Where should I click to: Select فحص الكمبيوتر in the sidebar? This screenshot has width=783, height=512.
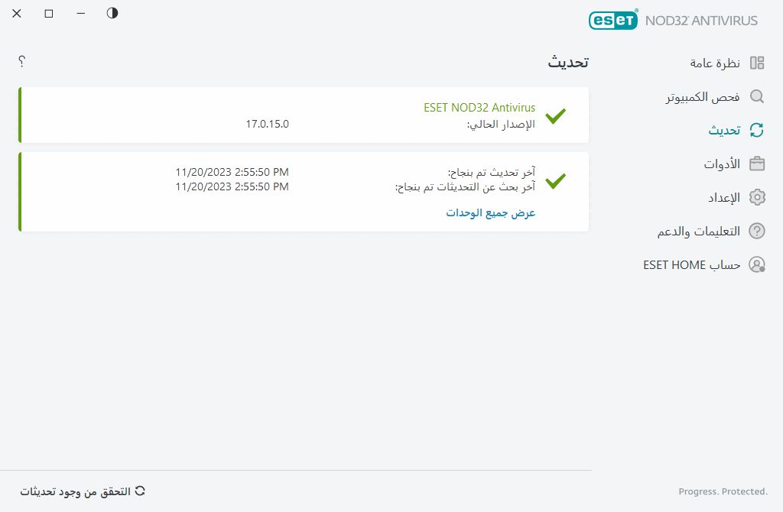pyautogui.click(x=703, y=97)
